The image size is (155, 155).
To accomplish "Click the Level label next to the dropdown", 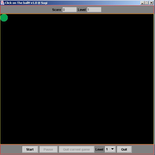I will (99, 150).
